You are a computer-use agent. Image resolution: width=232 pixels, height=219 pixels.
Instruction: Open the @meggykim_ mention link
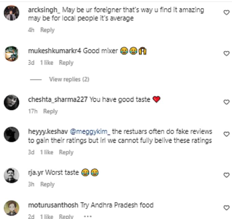coord(90,131)
